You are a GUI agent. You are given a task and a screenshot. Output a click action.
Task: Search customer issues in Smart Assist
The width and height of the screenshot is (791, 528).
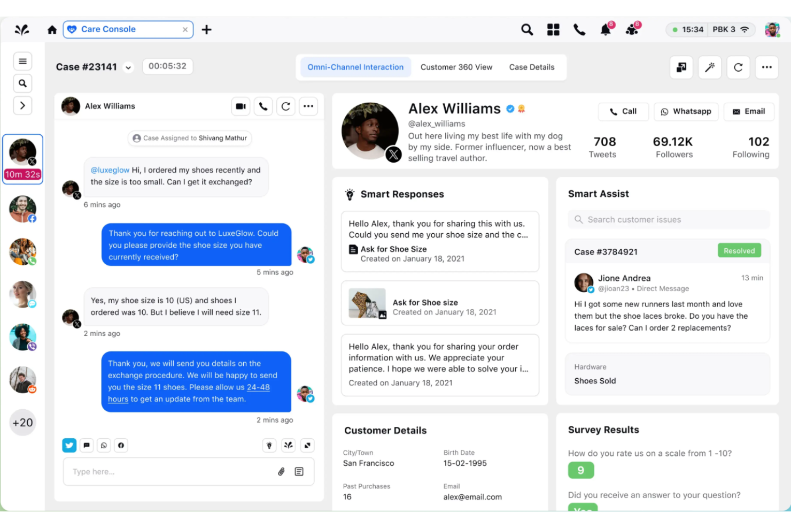[668, 219]
